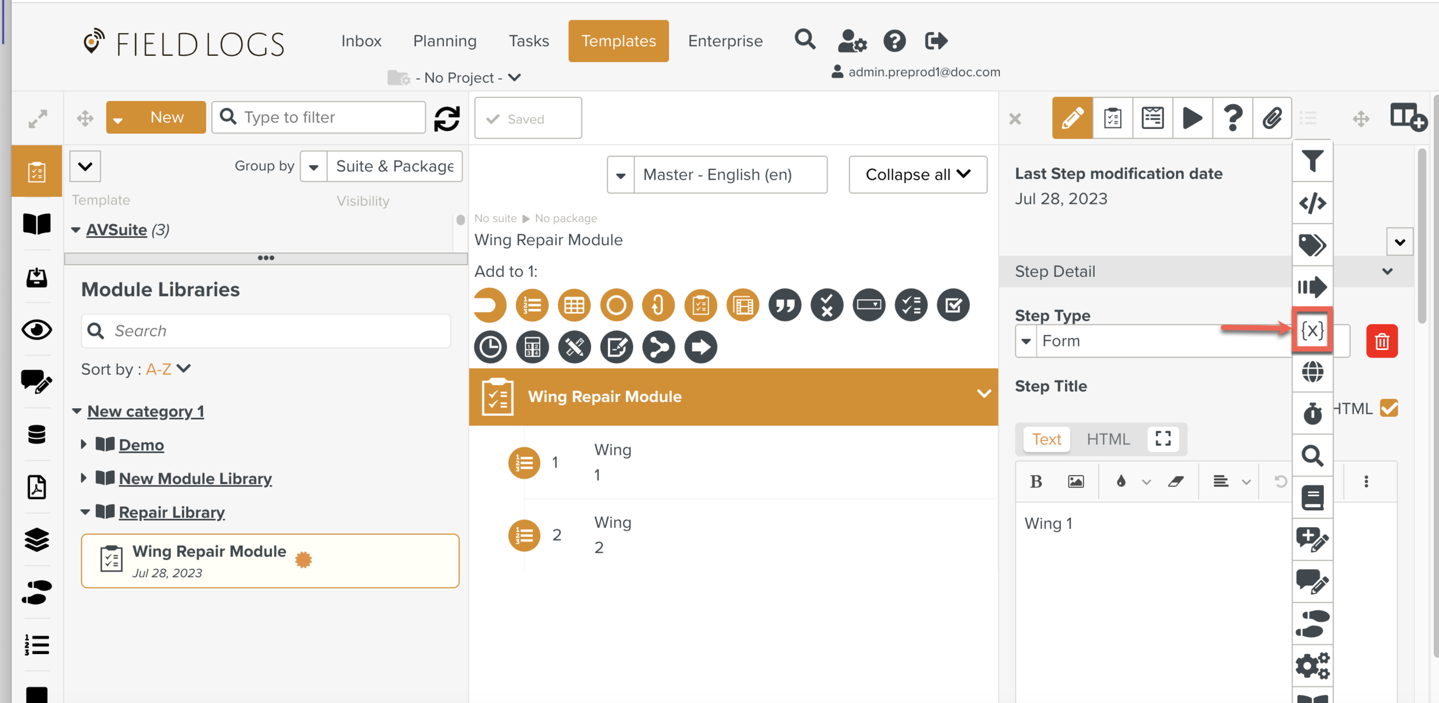Click the stopwatch timer icon

click(x=1312, y=413)
